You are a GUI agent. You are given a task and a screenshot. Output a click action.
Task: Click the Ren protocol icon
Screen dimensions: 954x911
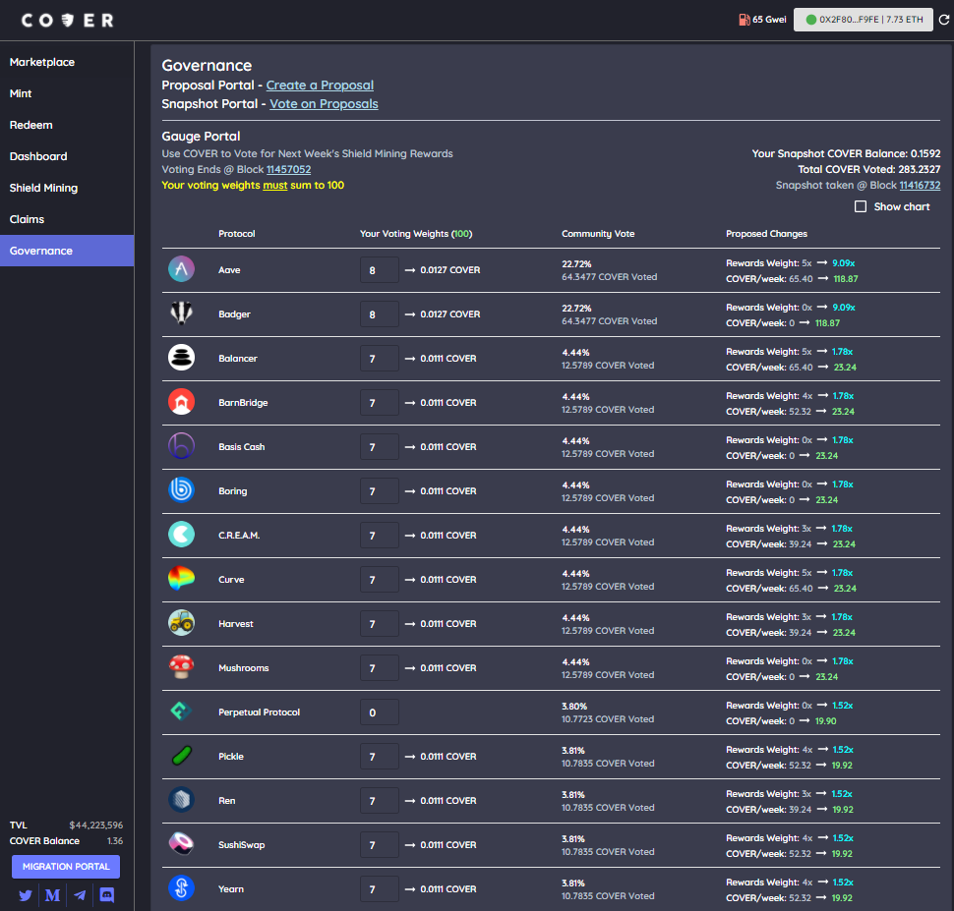pyautogui.click(x=181, y=800)
